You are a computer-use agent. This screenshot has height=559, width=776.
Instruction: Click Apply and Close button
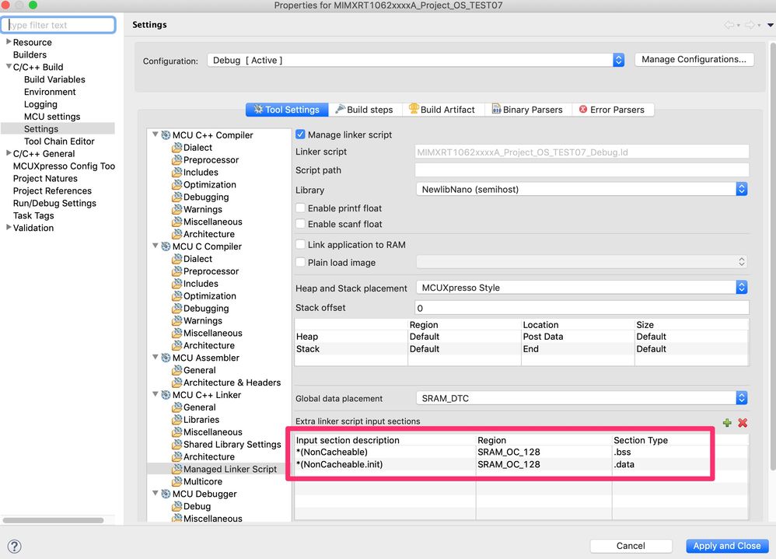(x=726, y=546)
